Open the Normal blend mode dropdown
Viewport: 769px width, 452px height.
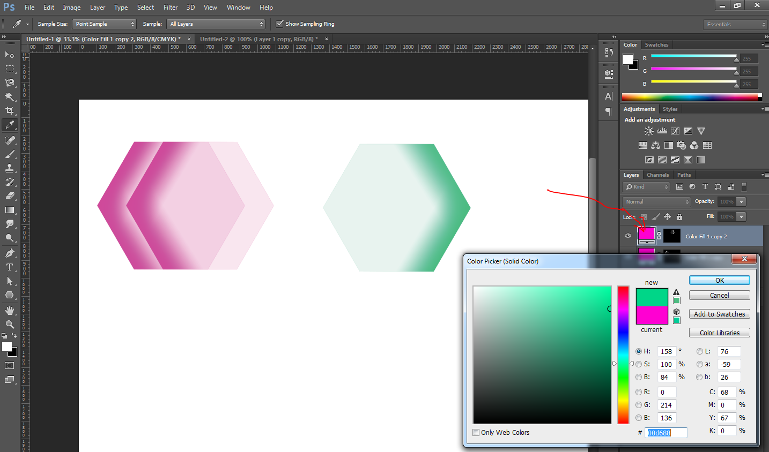coord(657,202)
